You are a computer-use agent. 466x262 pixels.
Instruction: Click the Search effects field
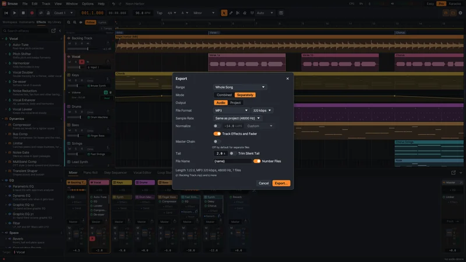click(25, 31)
